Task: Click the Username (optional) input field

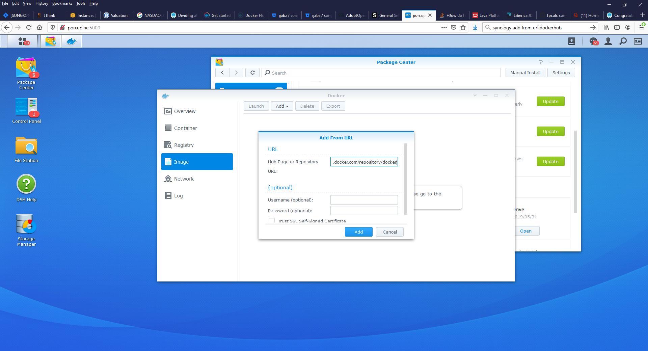Action: (x=364, y=200)
